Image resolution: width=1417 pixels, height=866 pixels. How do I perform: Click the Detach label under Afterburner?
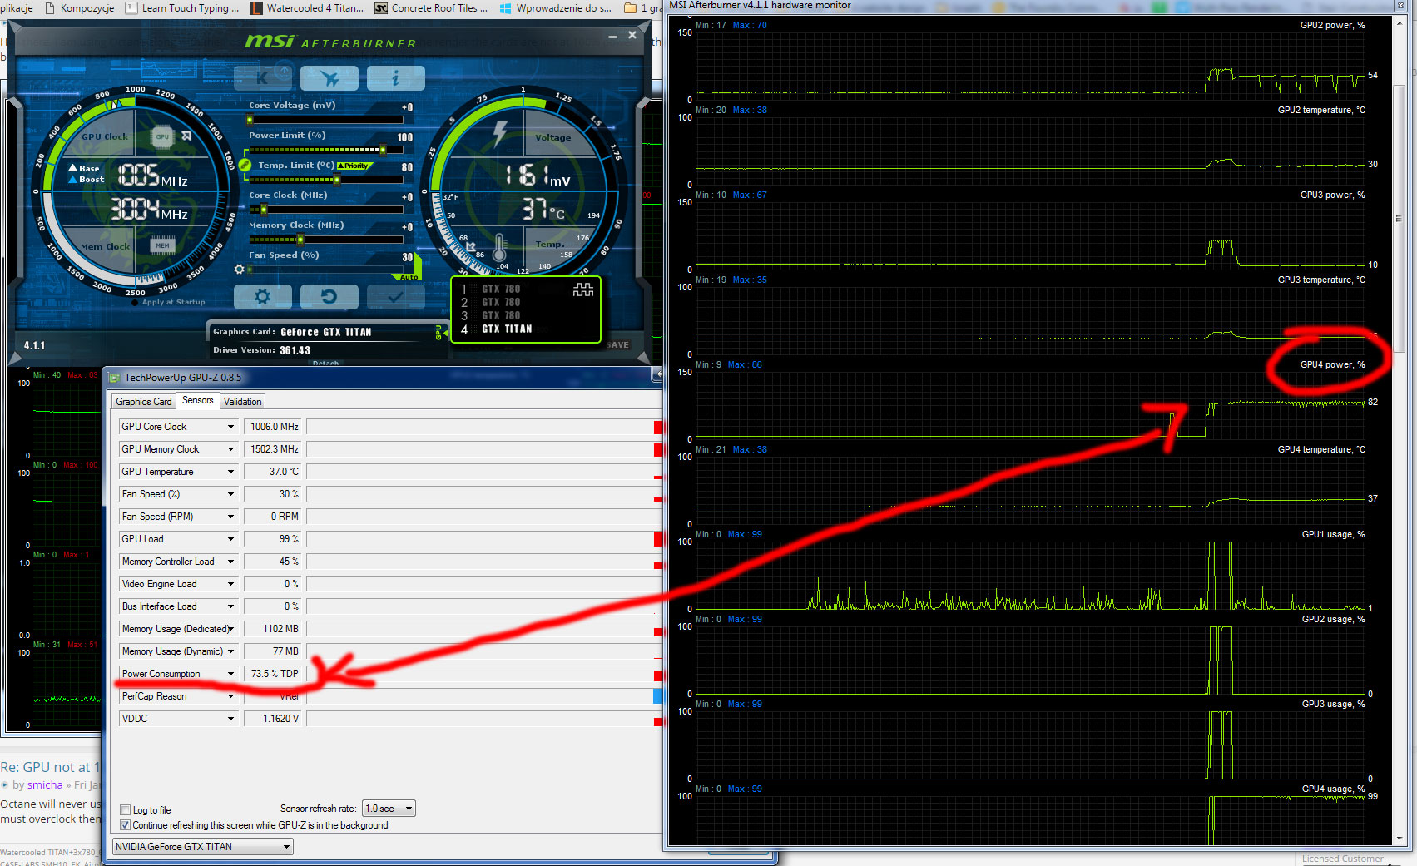click(x=326, y=364)
